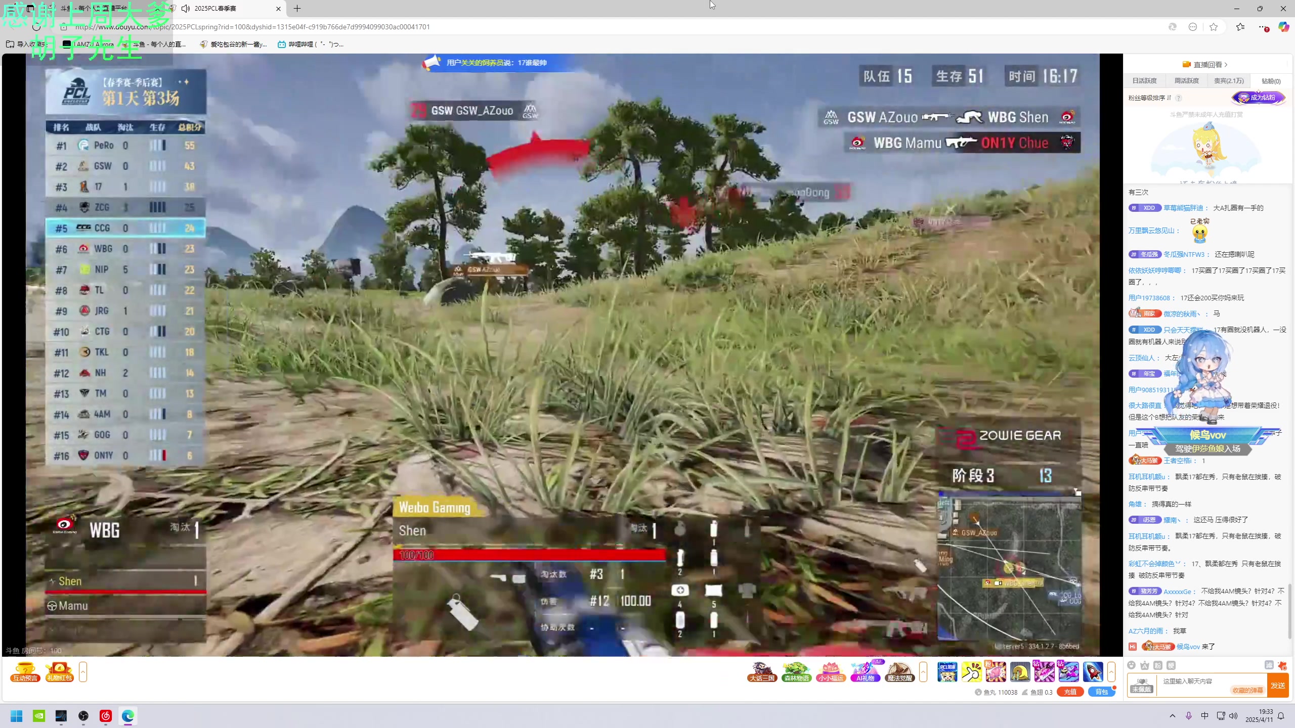Click the 成为钻粉 button
The image size is (1295, 728).
[x=1258, y=98]
